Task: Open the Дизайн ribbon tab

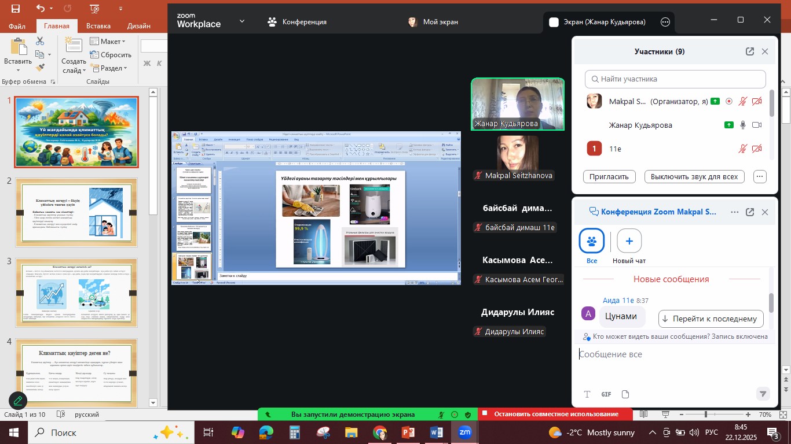Action: click(x=139, y=26)
